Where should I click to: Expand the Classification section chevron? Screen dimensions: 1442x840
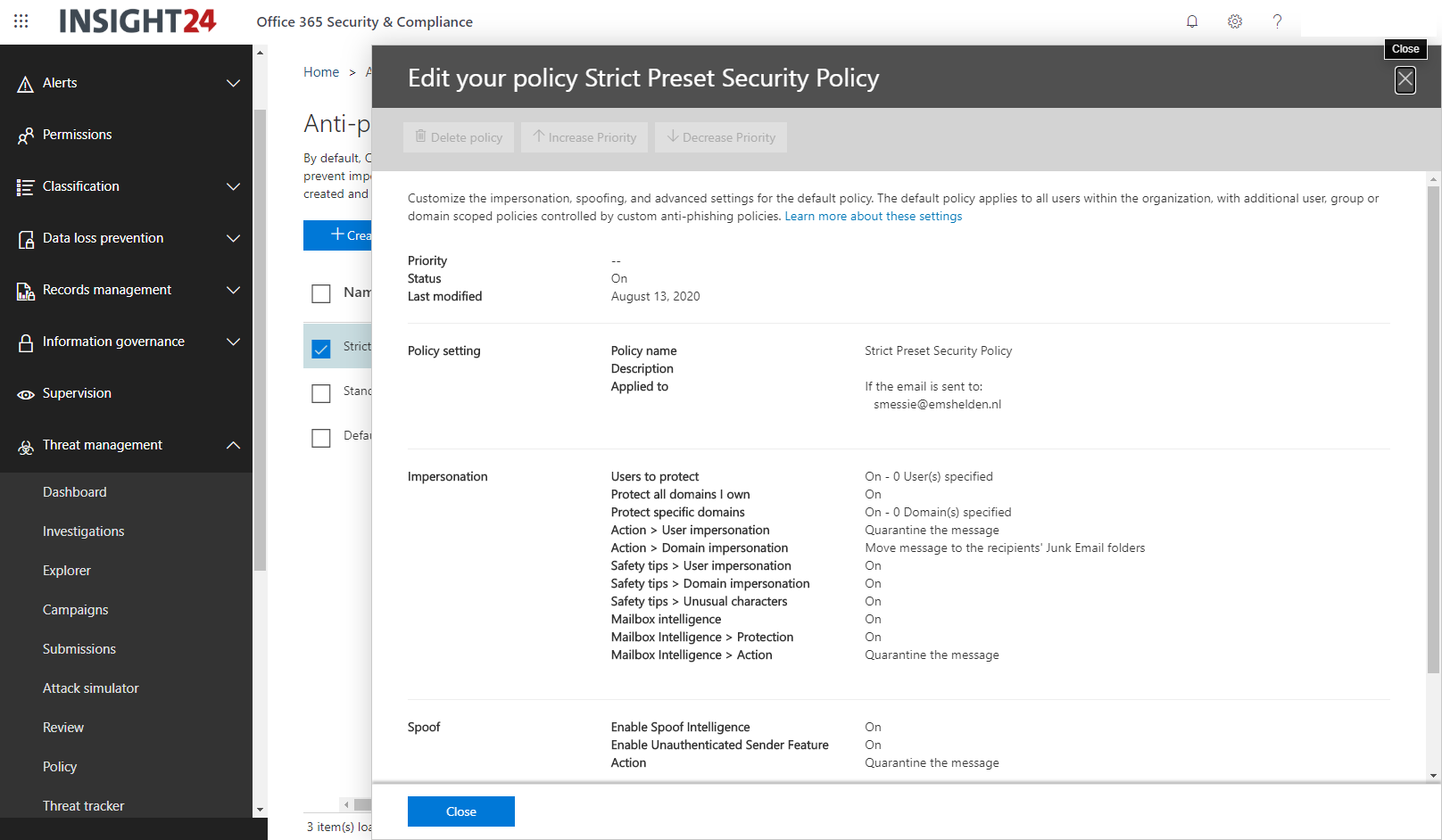234,186
